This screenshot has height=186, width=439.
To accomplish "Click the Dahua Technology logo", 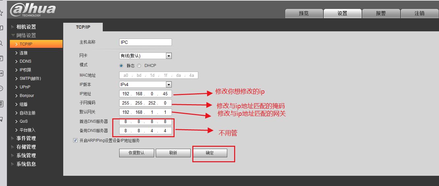I will (33, 10).
